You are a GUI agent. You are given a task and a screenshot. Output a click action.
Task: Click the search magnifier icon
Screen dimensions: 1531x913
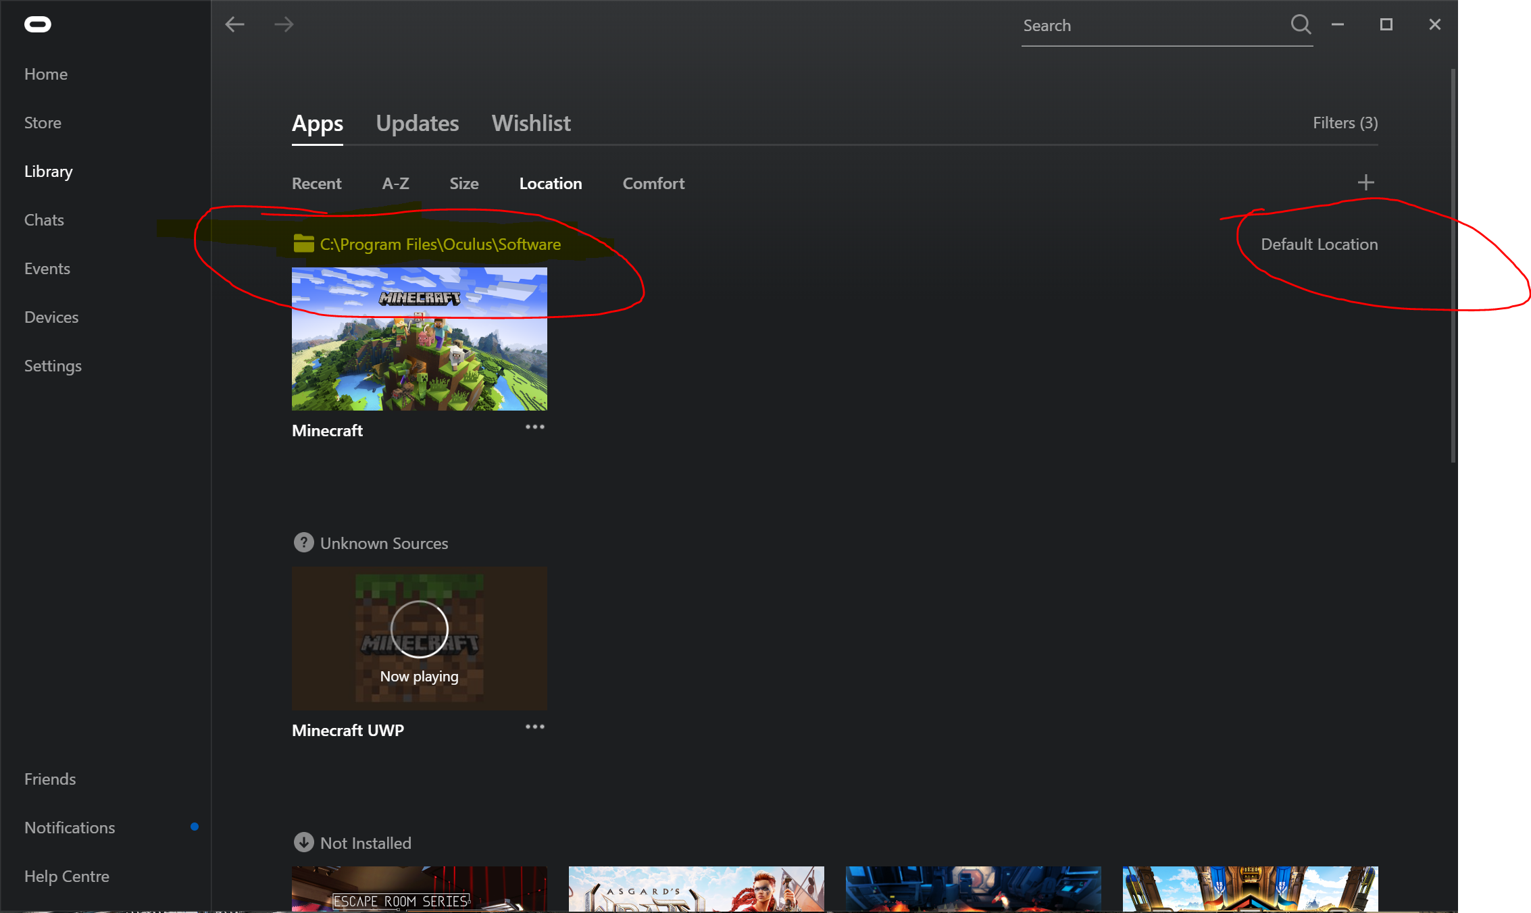[x=1300, y=25]
